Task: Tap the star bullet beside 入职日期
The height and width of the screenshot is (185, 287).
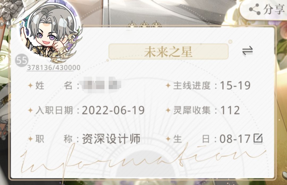Action: pos(30,110)
